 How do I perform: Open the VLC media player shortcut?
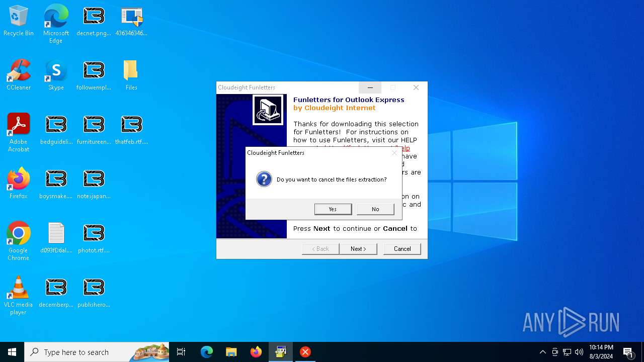tap(19, 296)
